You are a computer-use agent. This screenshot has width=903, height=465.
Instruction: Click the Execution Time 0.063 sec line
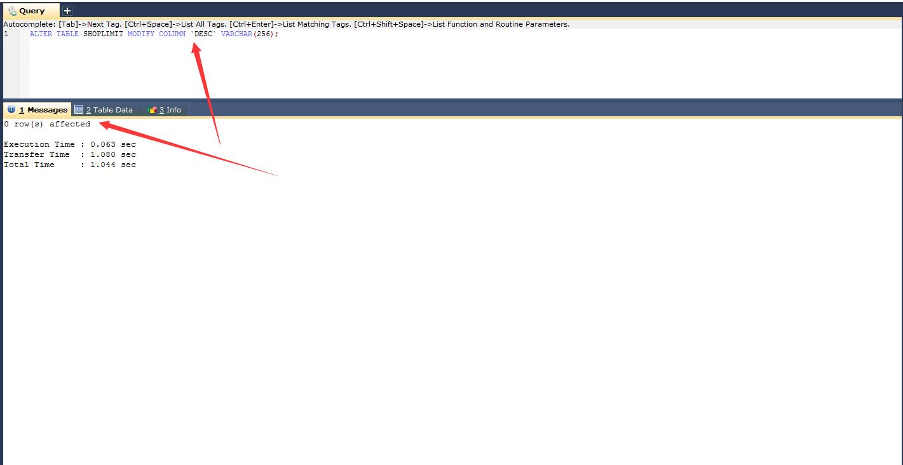(x=70, y=144)
